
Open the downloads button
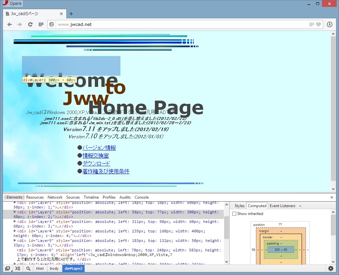(329, 24)
